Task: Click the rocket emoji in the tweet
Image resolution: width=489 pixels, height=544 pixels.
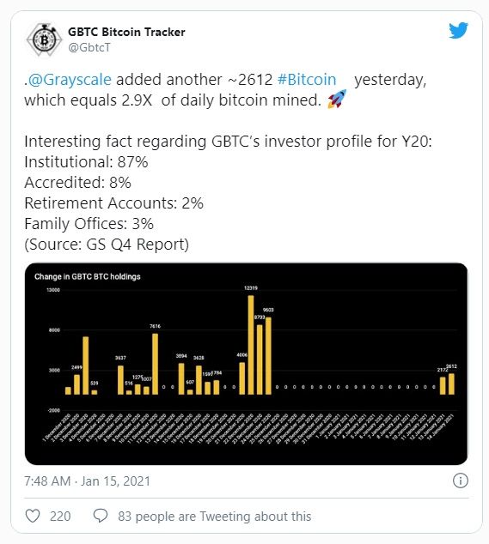Action: tap(337, 100)
